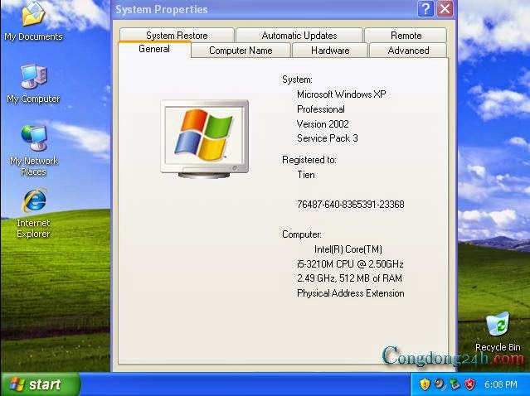This screenshot has height=396, width=530.
Task: Click the Microsoft Windows XP text
Action: pyautogui.click(x=342, y=94)
